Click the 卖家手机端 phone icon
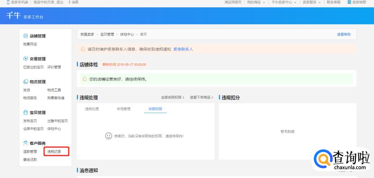Viewport: 374px width, 178px height. [x=8, y=2]
